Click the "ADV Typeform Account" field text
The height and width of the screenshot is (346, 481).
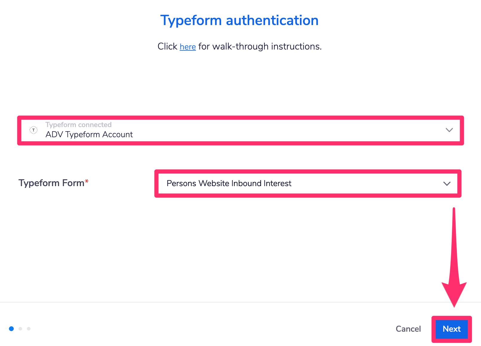(x=89, y=135)
